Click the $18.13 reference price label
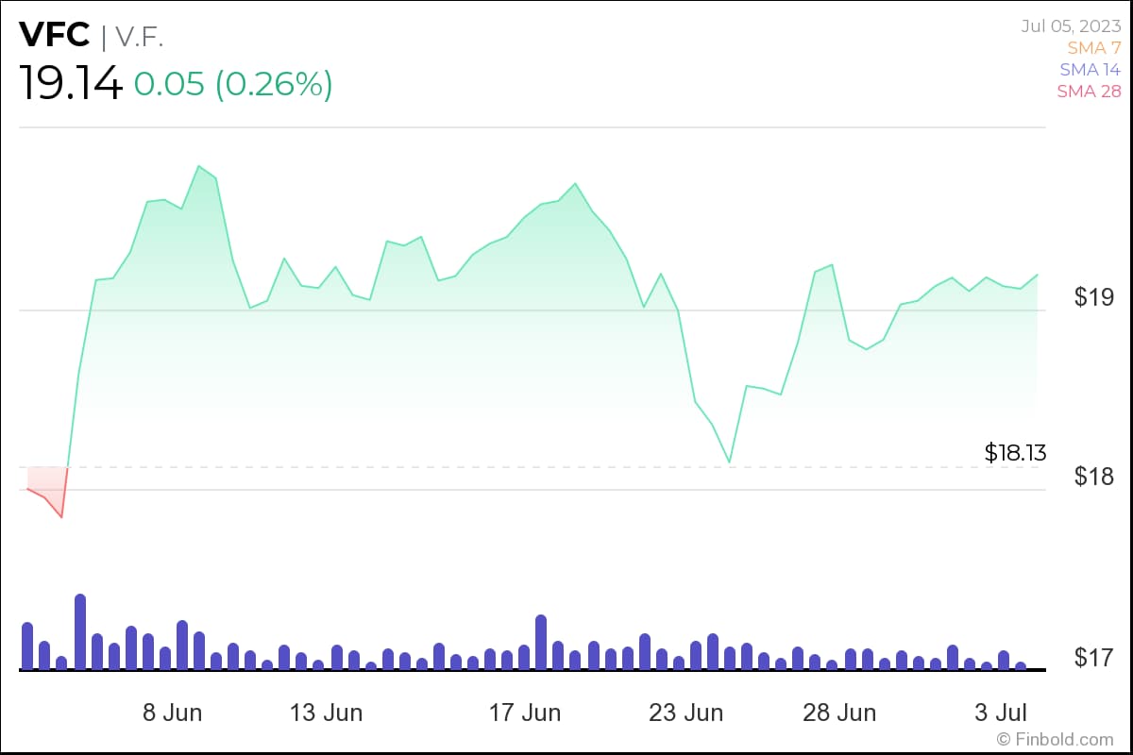This screenshot has width=1133, height=755. point(1015,452)
